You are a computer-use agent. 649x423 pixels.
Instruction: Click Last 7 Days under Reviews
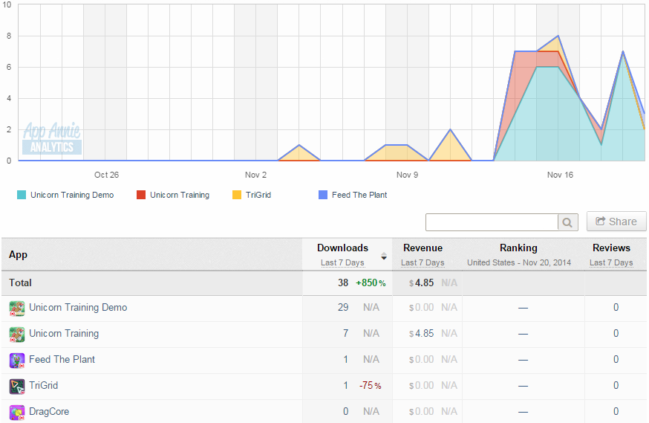(611, 262)
